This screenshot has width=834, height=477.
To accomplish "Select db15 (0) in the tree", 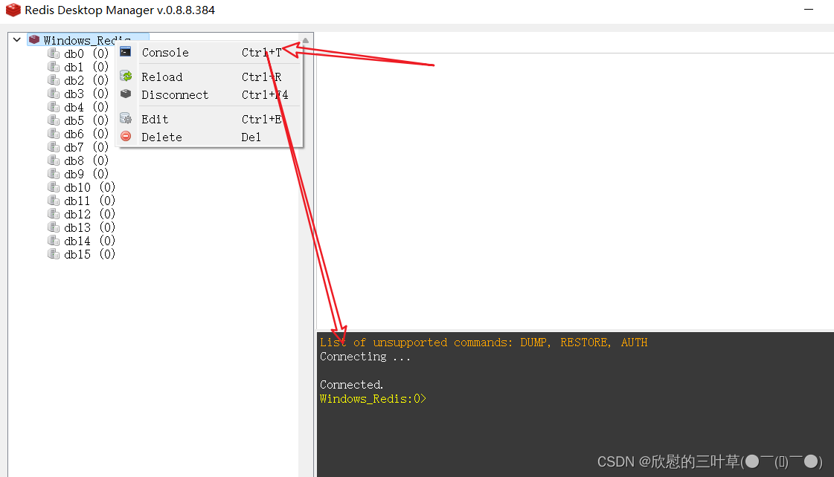I will pyautogui.click(x=89, y=254).
